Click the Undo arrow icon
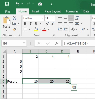 [x=18, y=4]
